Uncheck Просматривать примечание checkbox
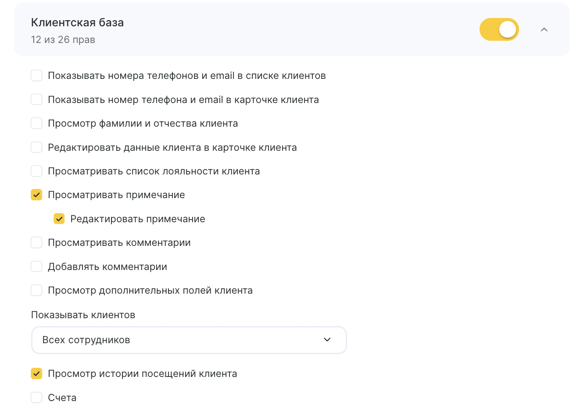573x412 pixels. tap(36, 195)
